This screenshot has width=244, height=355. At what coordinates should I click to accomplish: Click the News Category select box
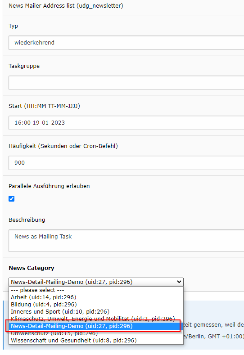96,282
